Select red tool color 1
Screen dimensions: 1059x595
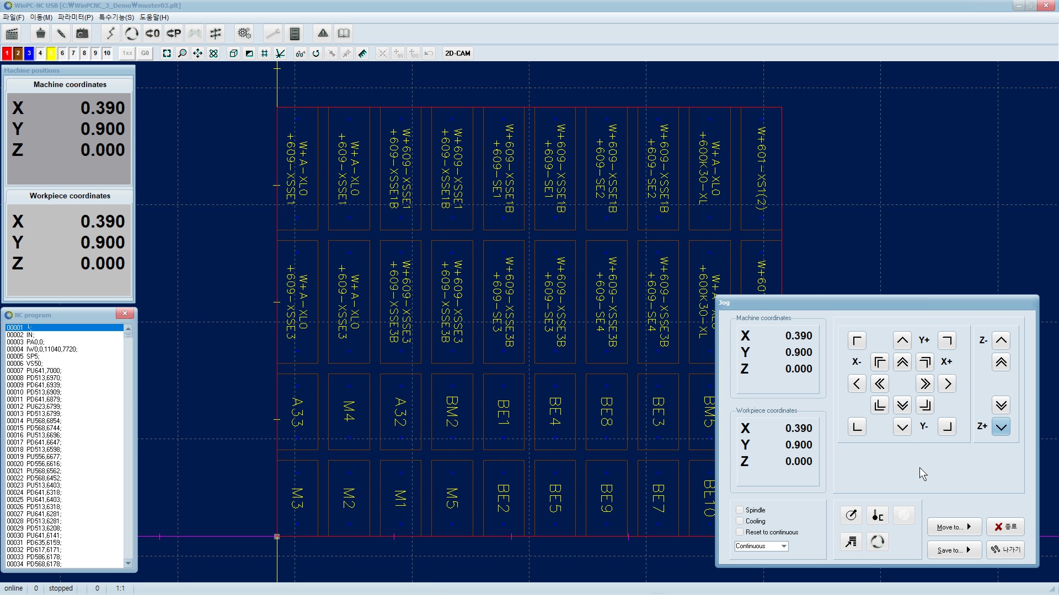[7, 53]
